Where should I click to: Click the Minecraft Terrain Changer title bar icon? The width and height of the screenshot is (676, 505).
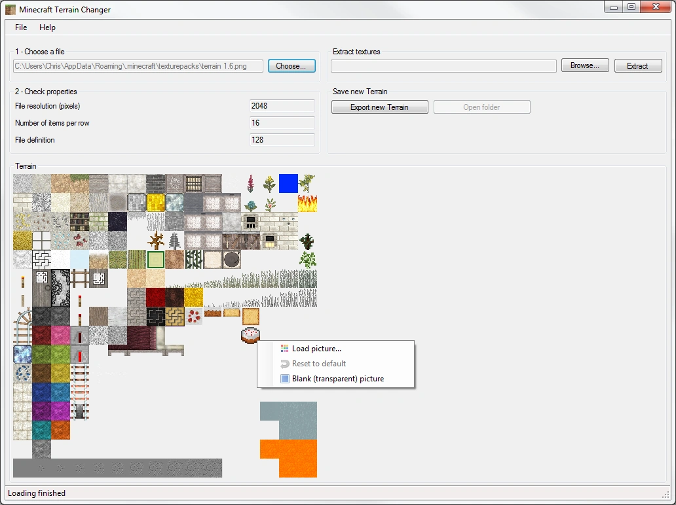[x=10, y=9]
